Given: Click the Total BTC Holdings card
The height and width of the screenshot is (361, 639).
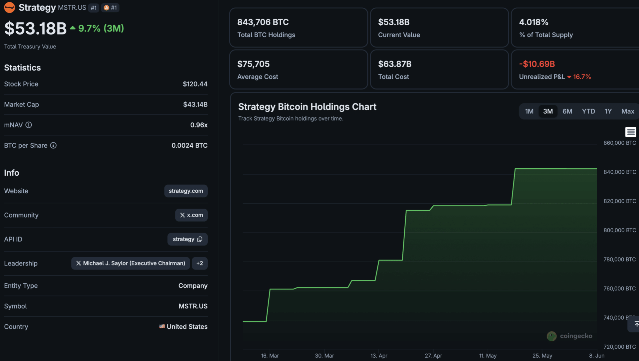Looking at the screenshot, I should 299,28.
